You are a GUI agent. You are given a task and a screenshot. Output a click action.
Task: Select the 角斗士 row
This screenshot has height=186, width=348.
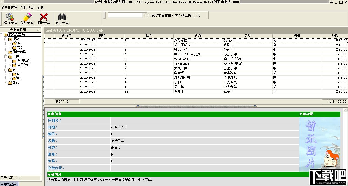pos(196,92)
